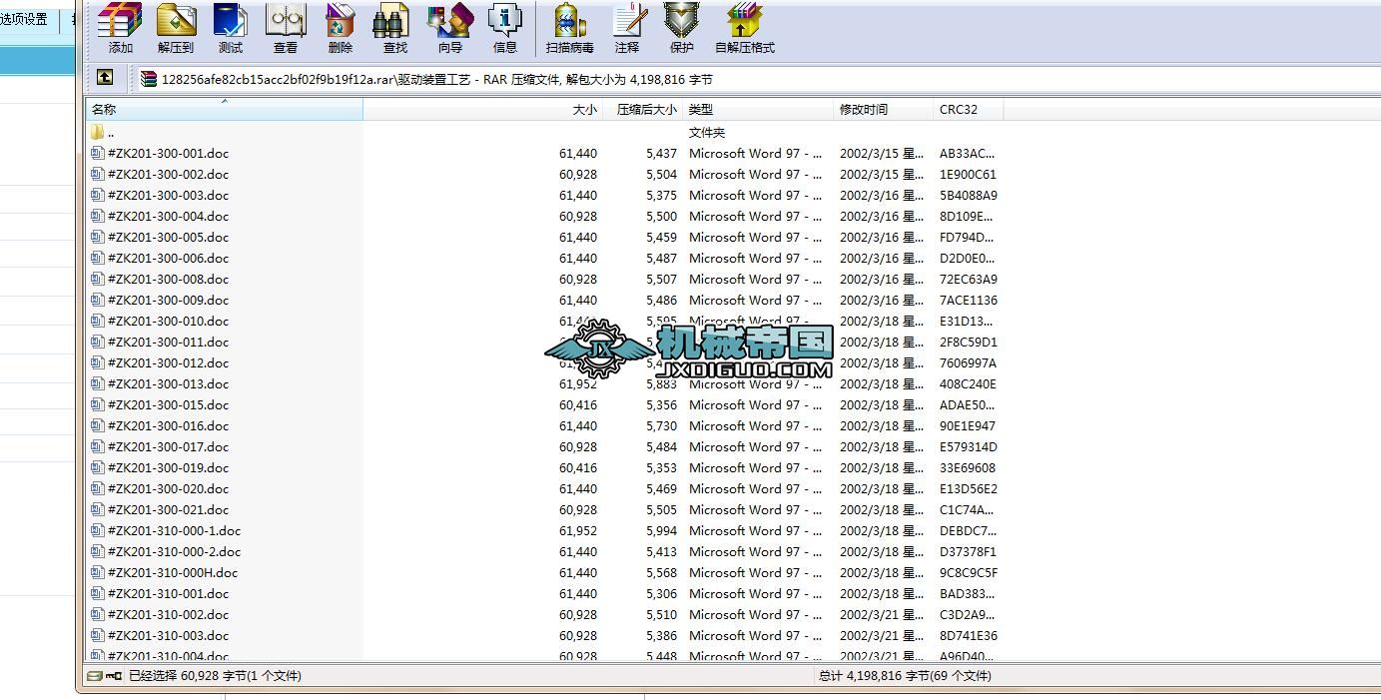Click the status bar 已经选择 60,928 字节 text
Viewport: 1381px width, 700px height.
tap(215, 676)
